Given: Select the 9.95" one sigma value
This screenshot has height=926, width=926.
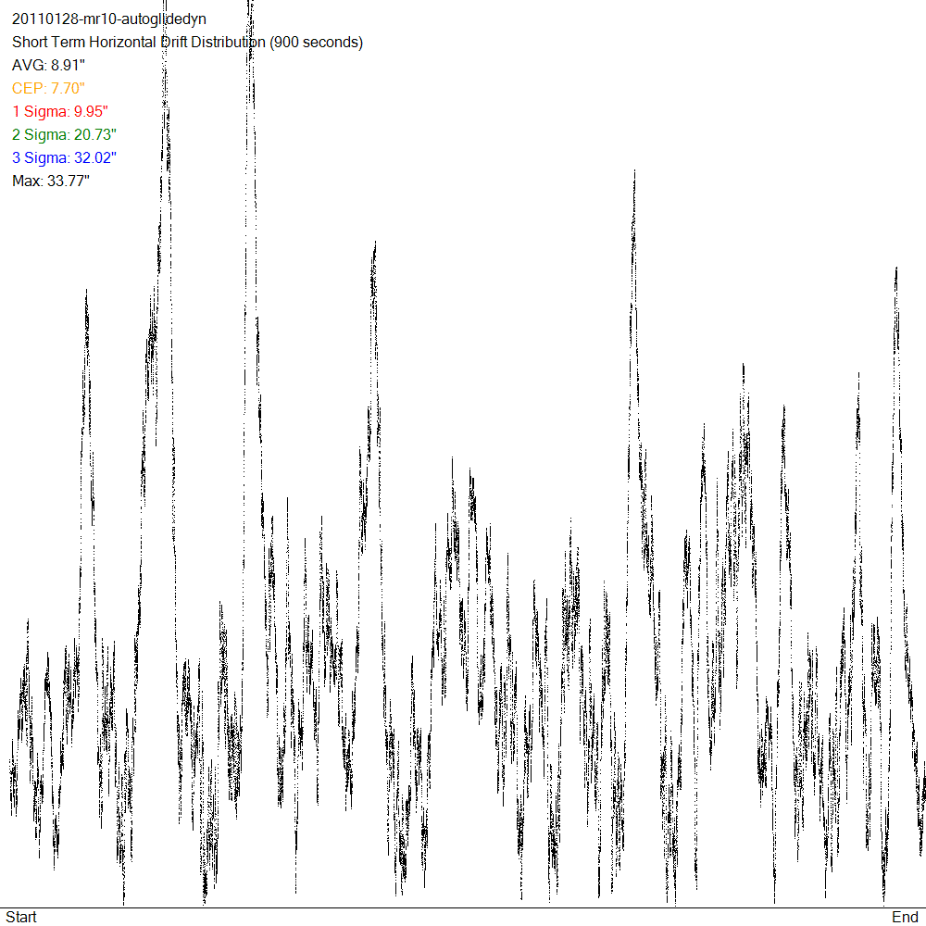Looking at the screenshot, I should 94,112.
